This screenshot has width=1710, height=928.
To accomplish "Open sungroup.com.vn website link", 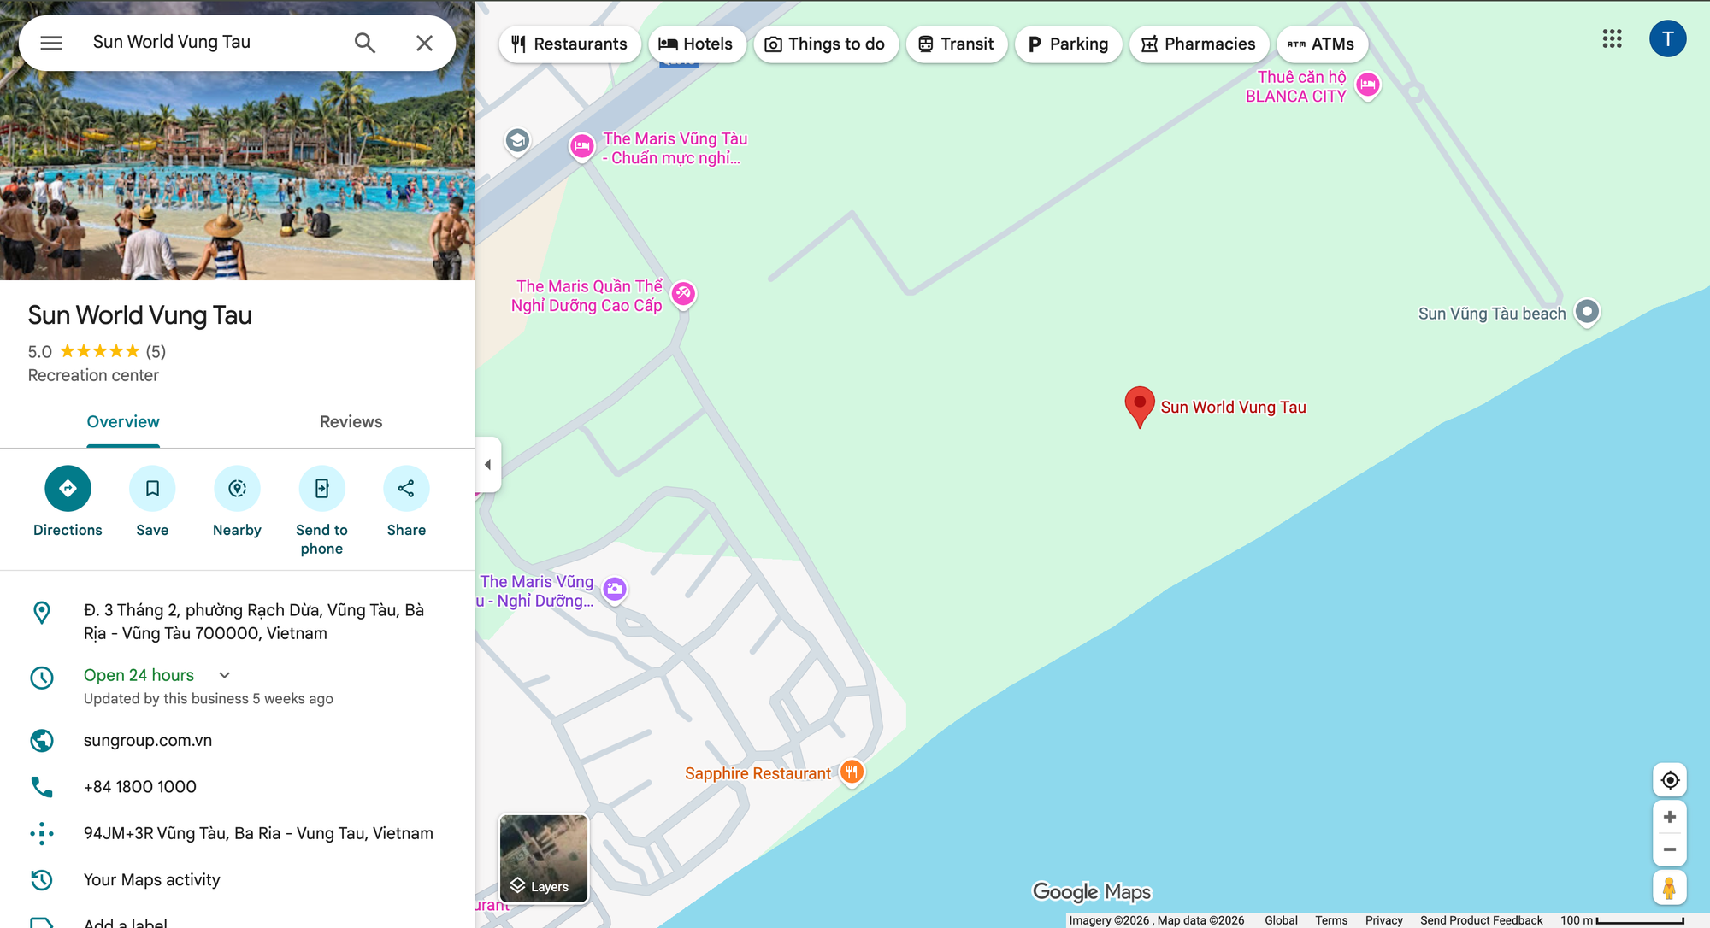I will click(x=148, y=741).
